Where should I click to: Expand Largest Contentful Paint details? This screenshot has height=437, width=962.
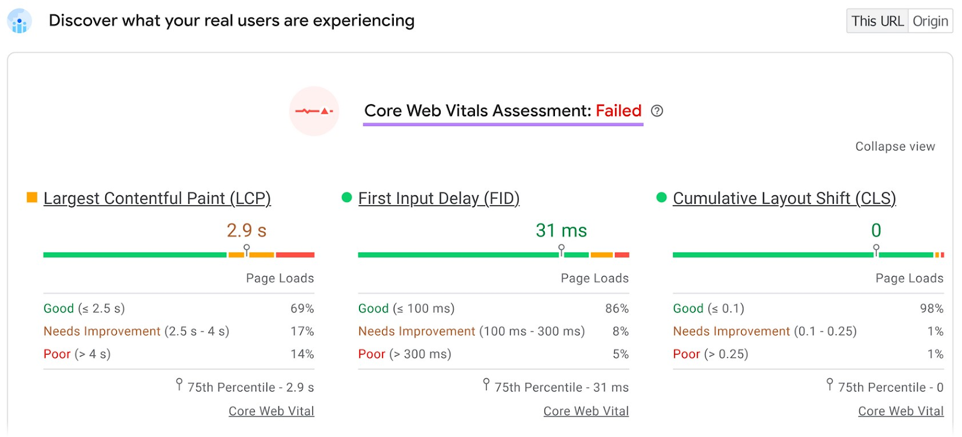pyautogui.click(x=157, y=198)
